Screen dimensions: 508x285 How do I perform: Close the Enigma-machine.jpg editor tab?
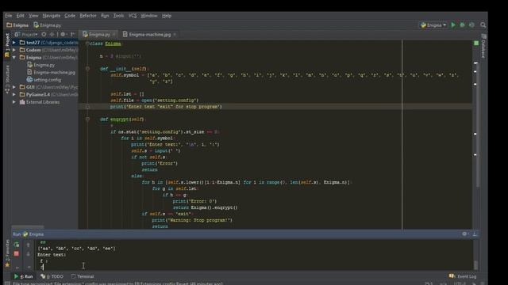click(175, 34)
